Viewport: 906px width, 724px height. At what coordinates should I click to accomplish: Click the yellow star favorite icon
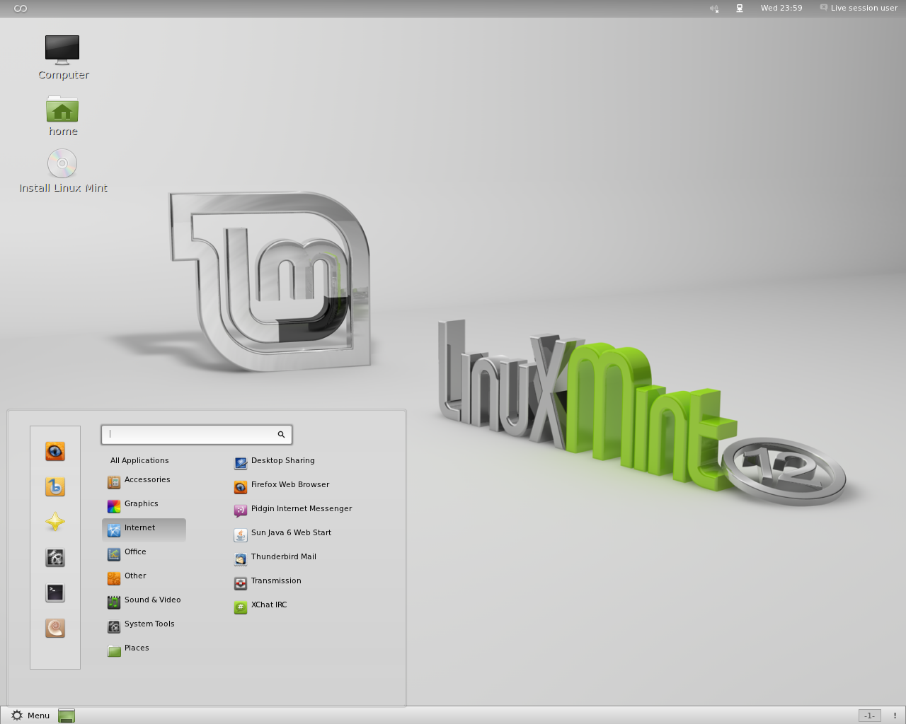55,522
